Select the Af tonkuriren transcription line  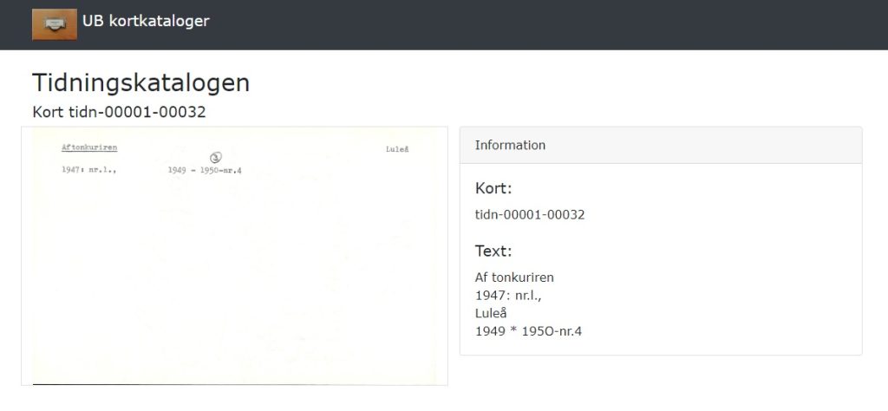[x=514, y=277]
